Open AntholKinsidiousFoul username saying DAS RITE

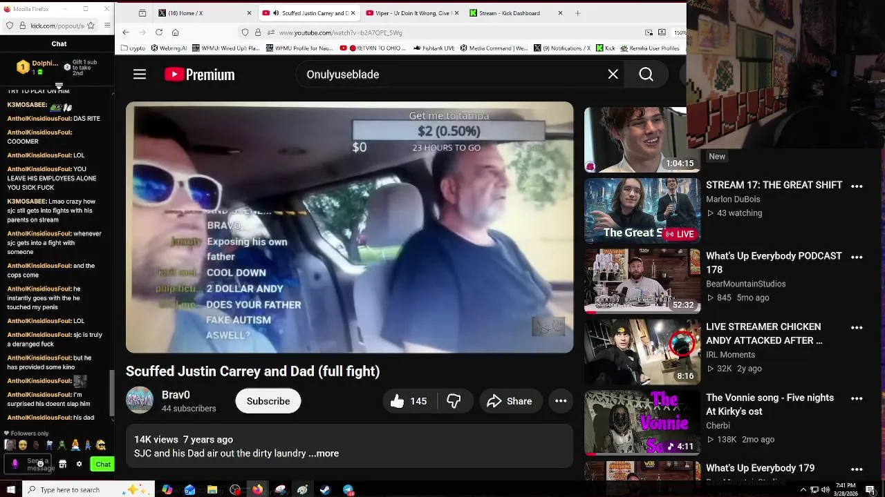tap(39, 119)
